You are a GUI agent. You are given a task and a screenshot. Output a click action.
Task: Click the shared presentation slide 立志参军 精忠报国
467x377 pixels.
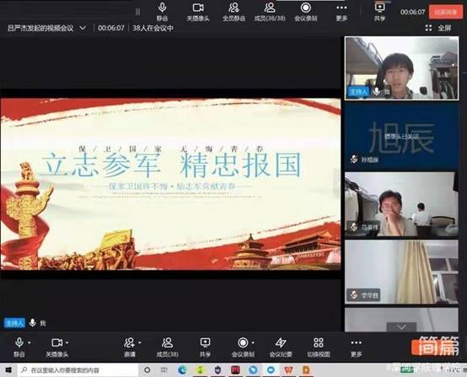click(x=170, y=184)
